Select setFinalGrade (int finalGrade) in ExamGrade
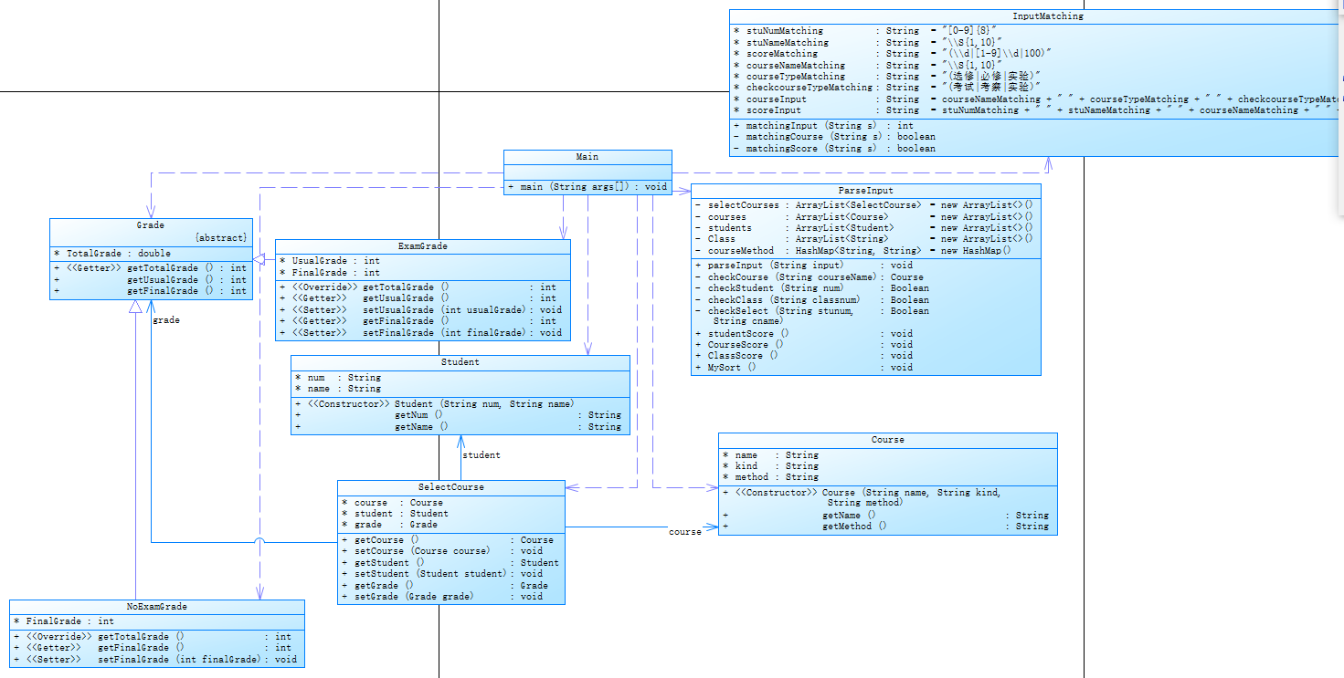Viewport: 1344px width, 678px height. tap(421, 333)
